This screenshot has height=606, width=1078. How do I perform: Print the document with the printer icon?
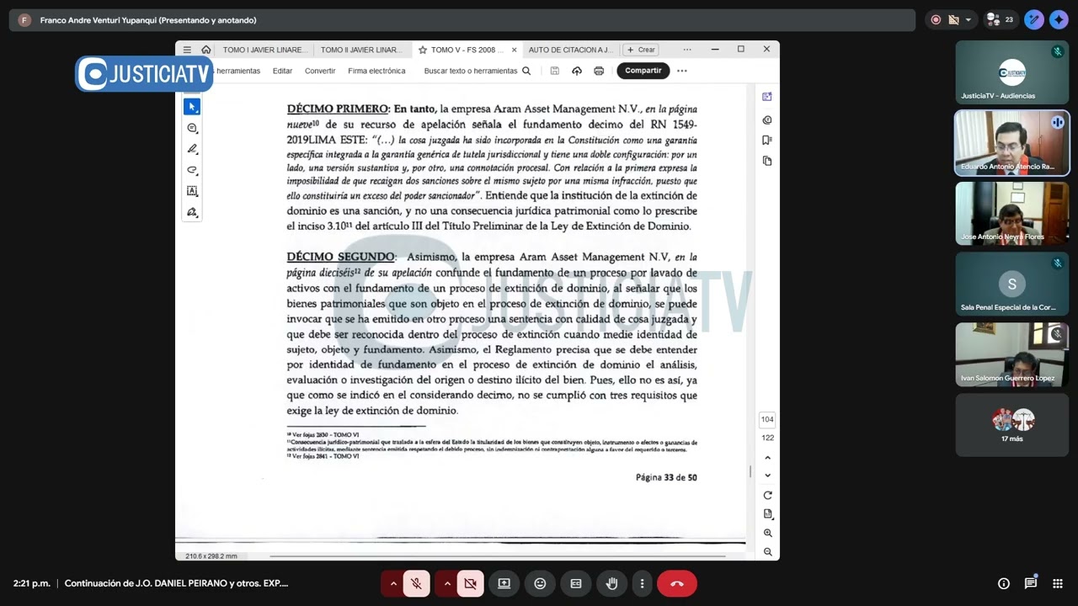pos(599,71)
